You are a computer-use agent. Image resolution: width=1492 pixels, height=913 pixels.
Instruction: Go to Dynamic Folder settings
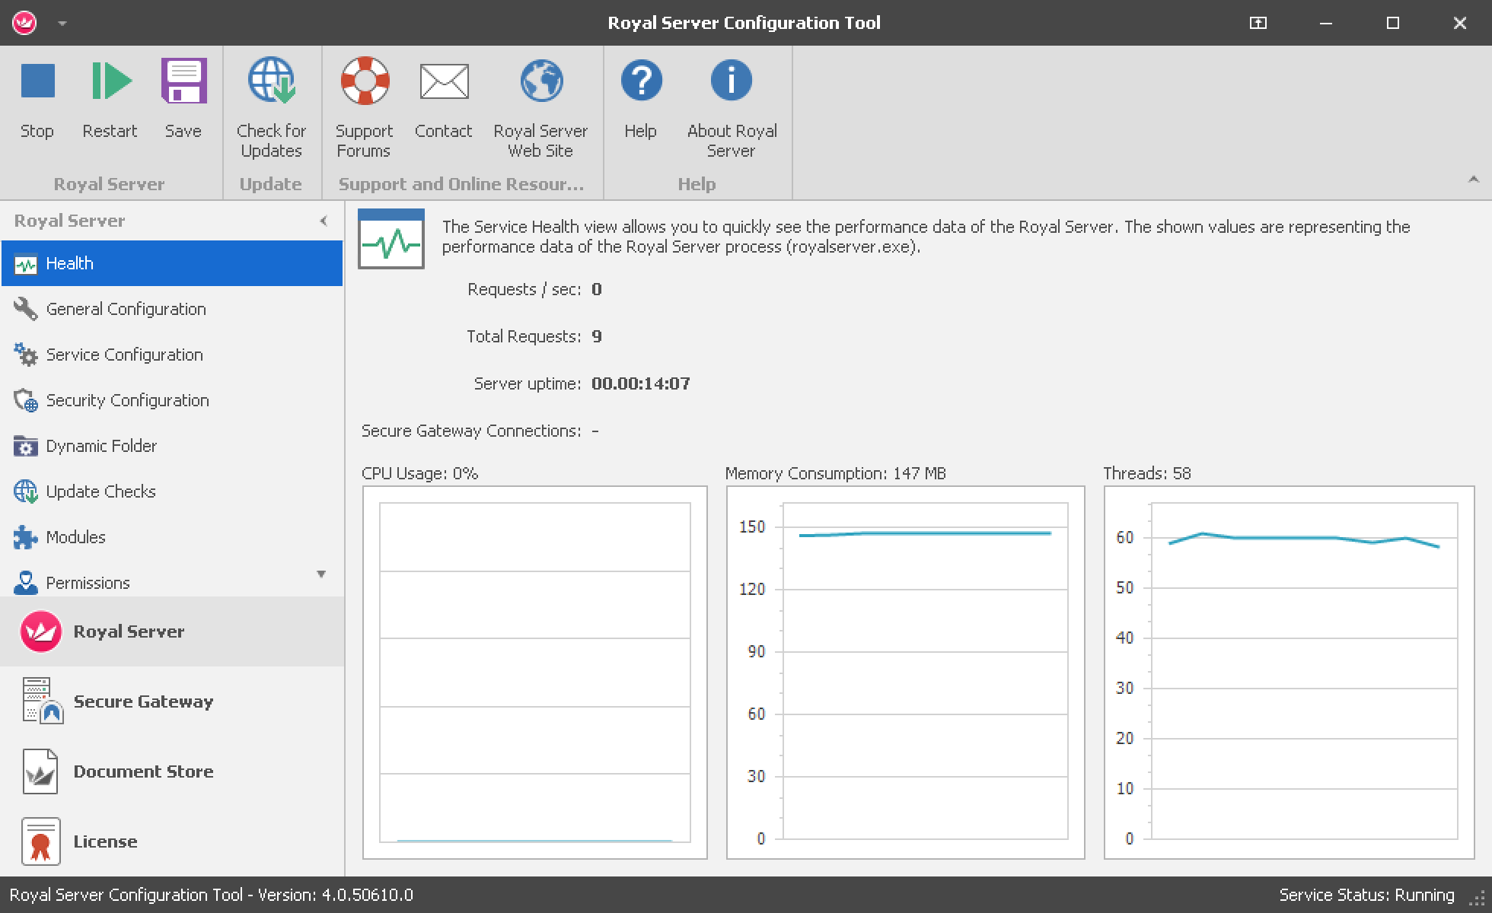(101, 446)
